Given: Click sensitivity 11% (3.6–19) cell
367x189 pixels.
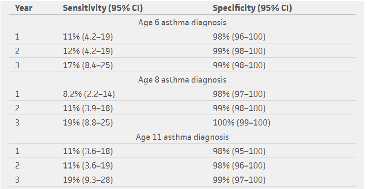Looking at the screenshot, I should 88,166.
